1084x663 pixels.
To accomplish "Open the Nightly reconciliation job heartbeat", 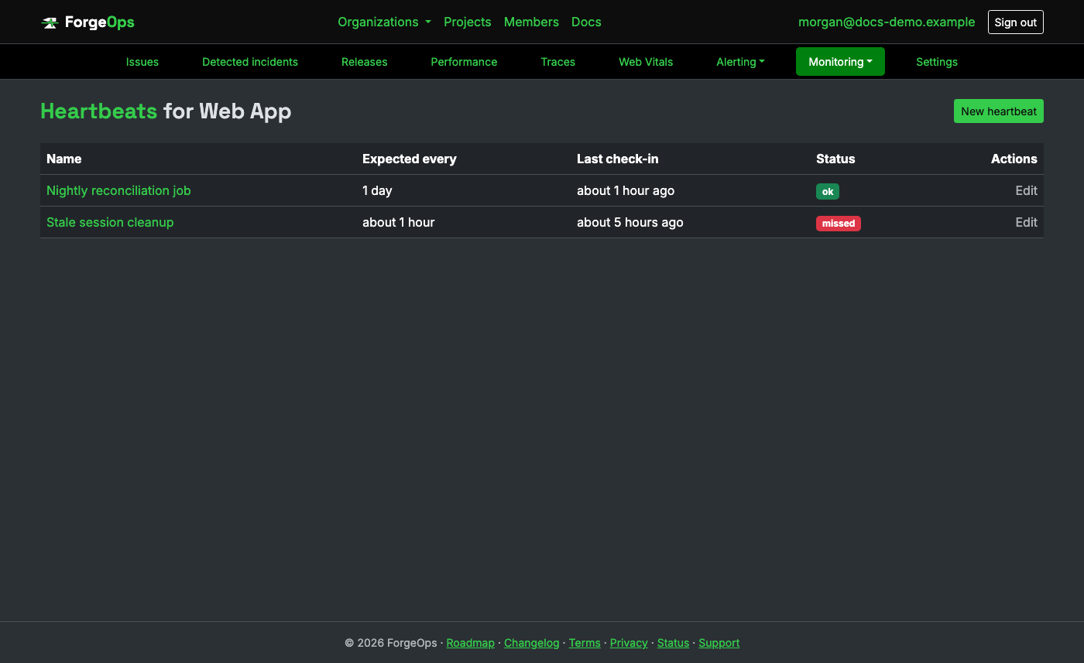I will 118,190.
